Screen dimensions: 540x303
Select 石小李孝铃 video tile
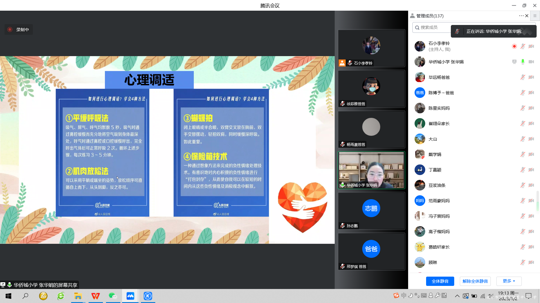[x=371, y=48]
